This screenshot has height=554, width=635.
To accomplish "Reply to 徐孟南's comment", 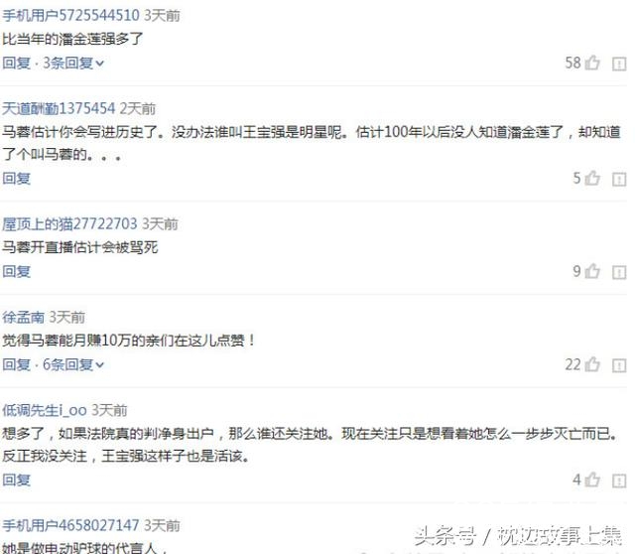I will (16, 364).
